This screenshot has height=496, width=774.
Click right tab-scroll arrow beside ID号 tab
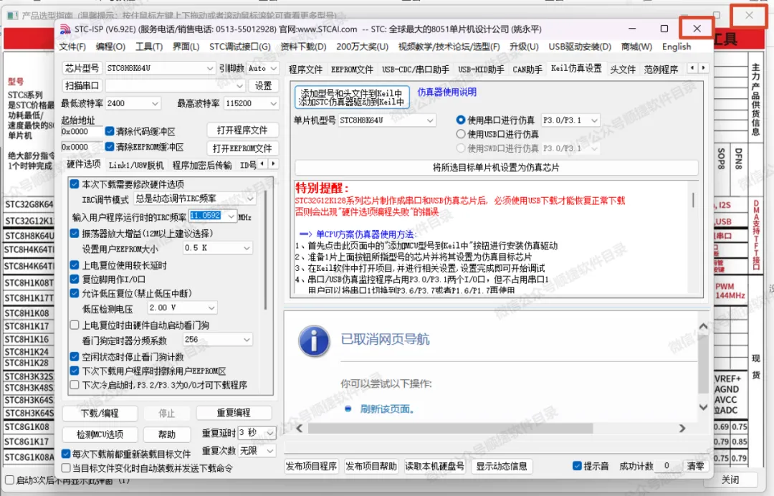[273, 164]
